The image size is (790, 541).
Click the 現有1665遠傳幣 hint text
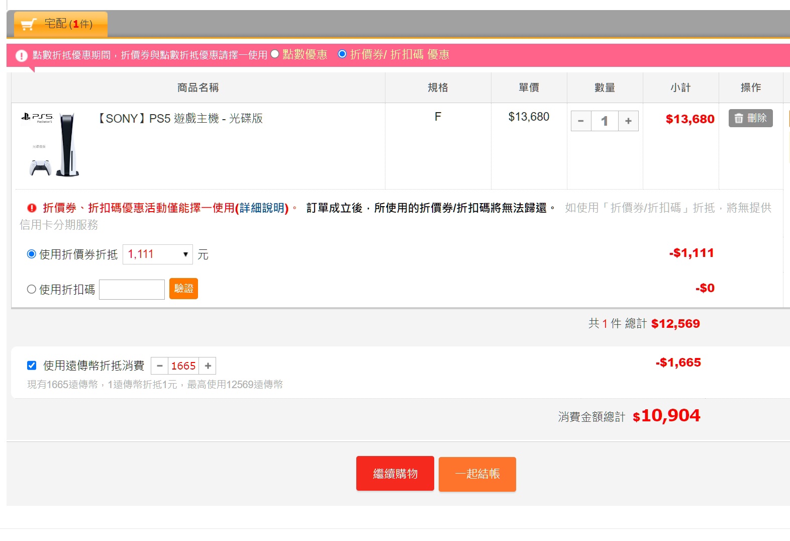pos(155,385)
